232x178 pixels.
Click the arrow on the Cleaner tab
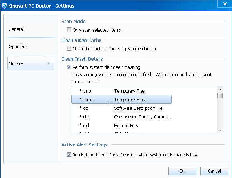49,64
